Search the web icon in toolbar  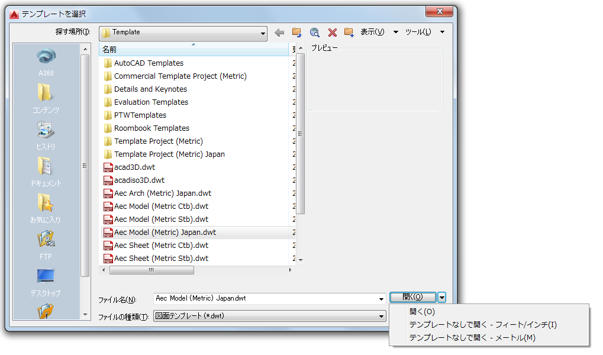[x=315, y=33]
